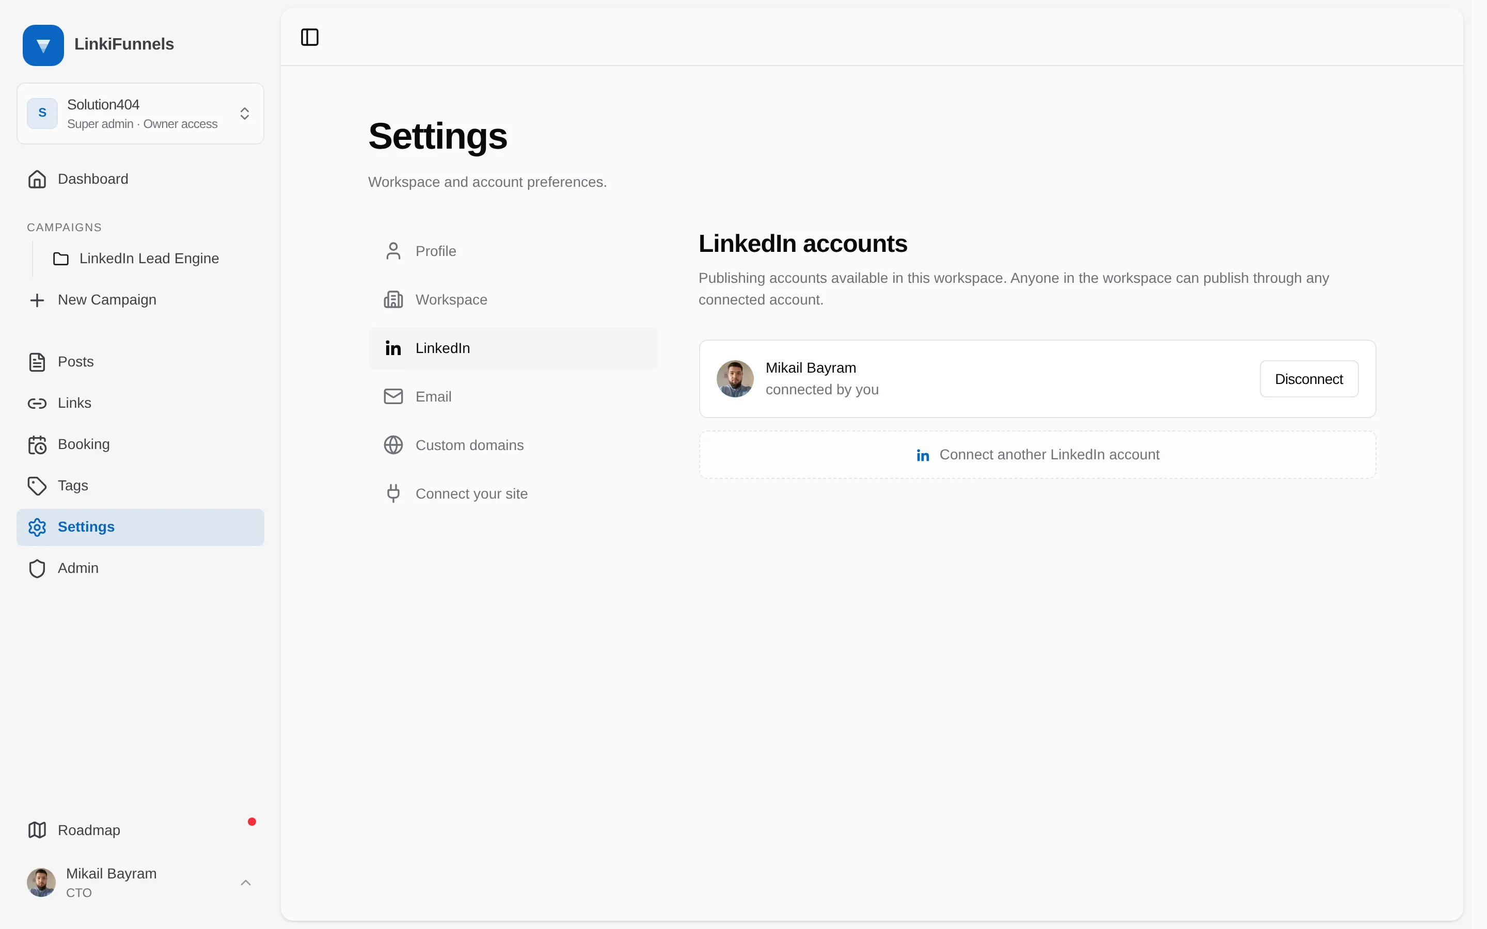Open Admin via the shield icon
This screenshot has height=929, width=1487.
[37, 568]
